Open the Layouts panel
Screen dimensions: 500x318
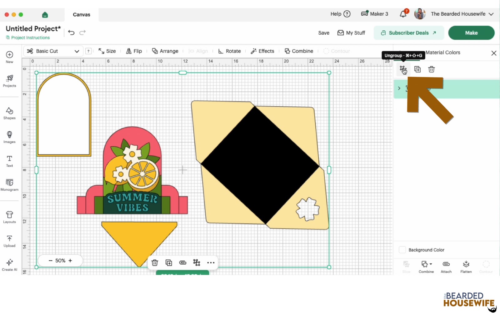pos(9,217)
